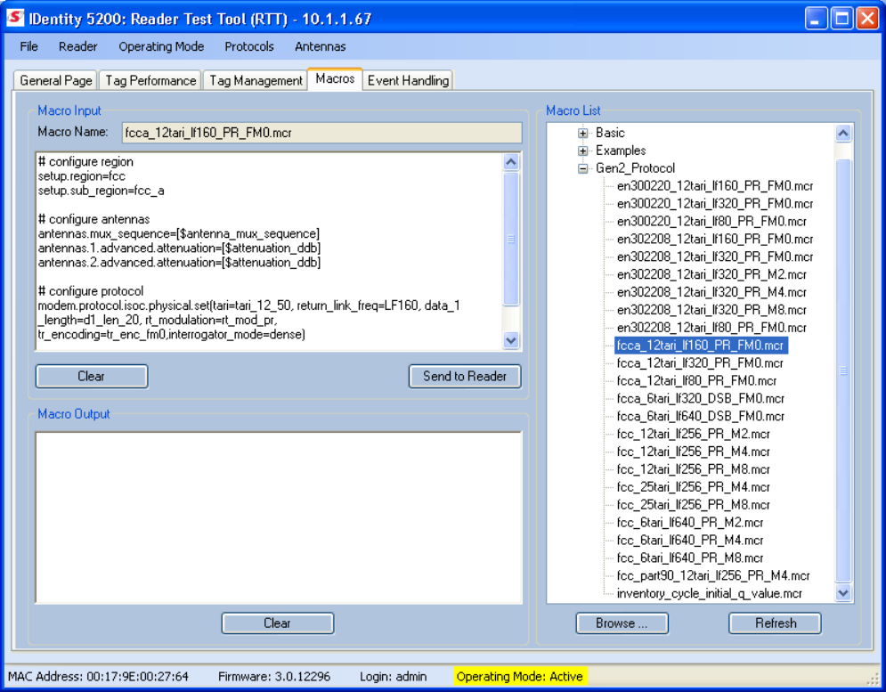Refresh the macro list
This screenshot has height=692, width=886.
click(776, 623)
